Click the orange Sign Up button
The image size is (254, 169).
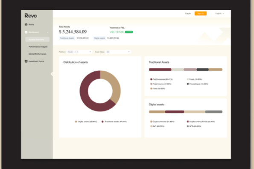coord(201,13)
